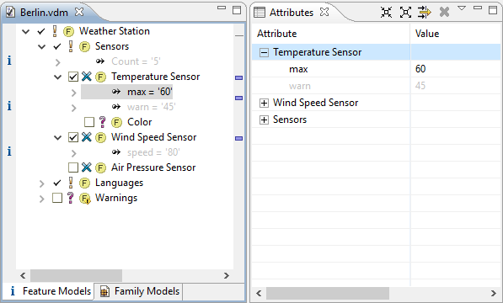The image size is (503, 303).
Task: Collapse the Wind Speed Sensor tree node
Action: click(x=58, y=138)
